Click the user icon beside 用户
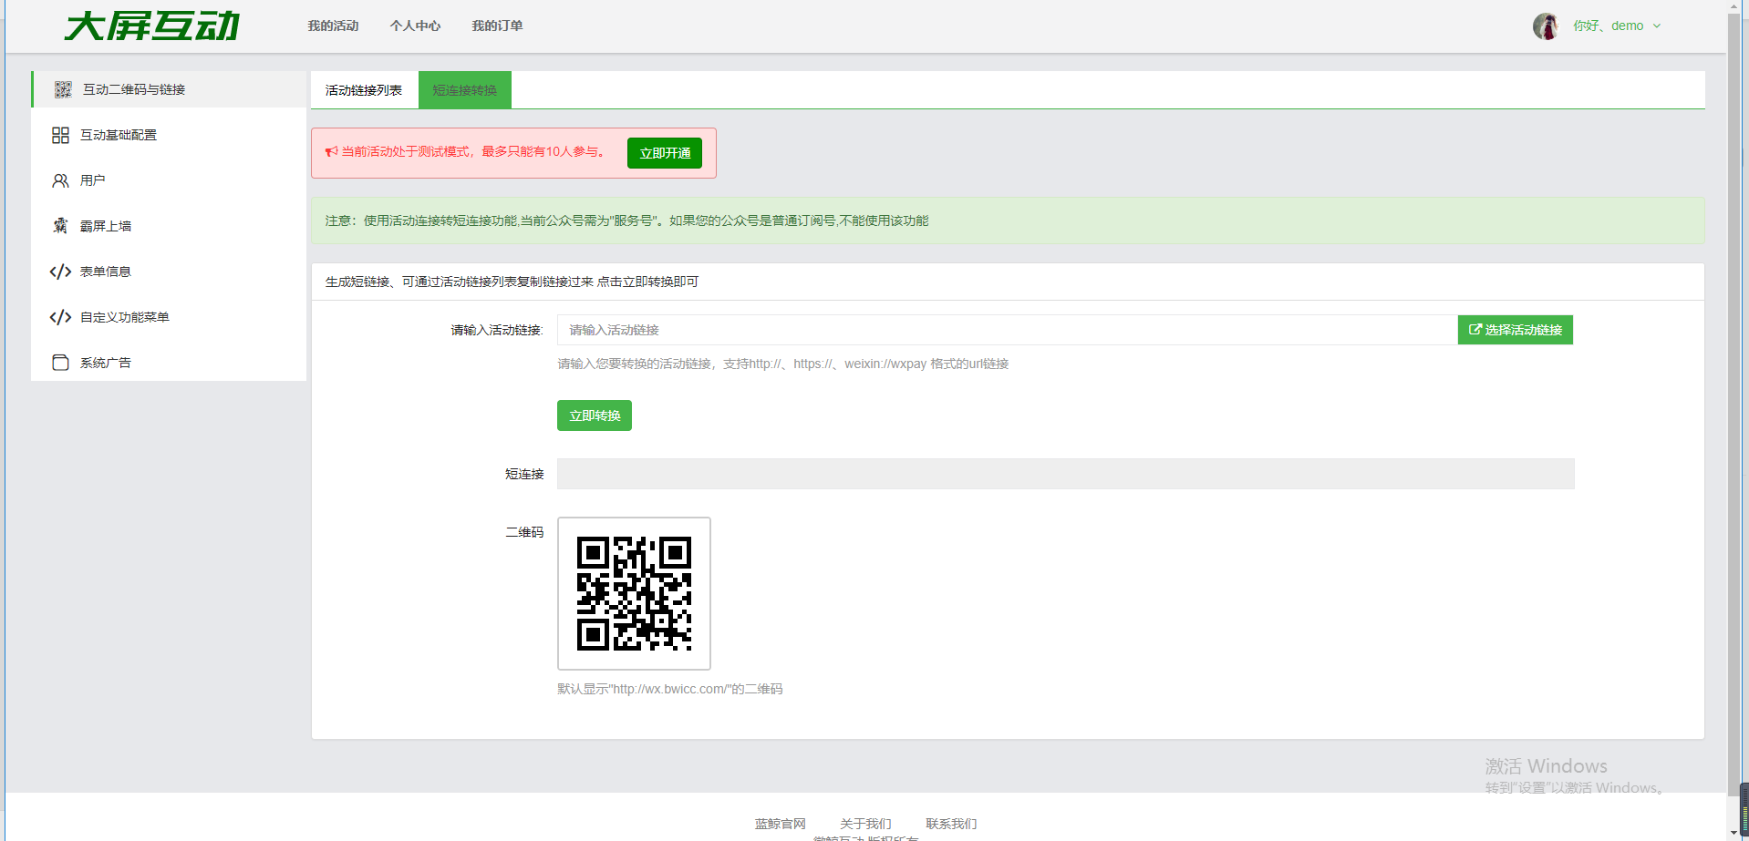The width and height of the screenshot is (1749, 841). [x=60, y=180]
